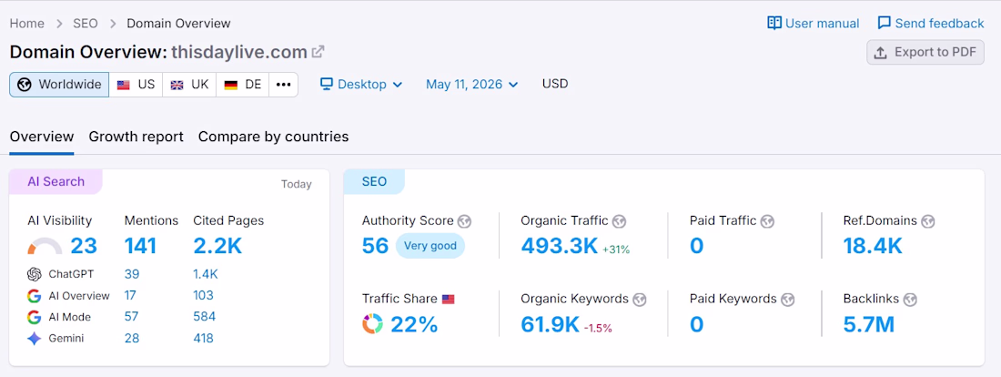Image resolution: width=1001 pixels, height=377 pixels.
Task: Click the Google icon beside AI Overview
Action: 35,296
